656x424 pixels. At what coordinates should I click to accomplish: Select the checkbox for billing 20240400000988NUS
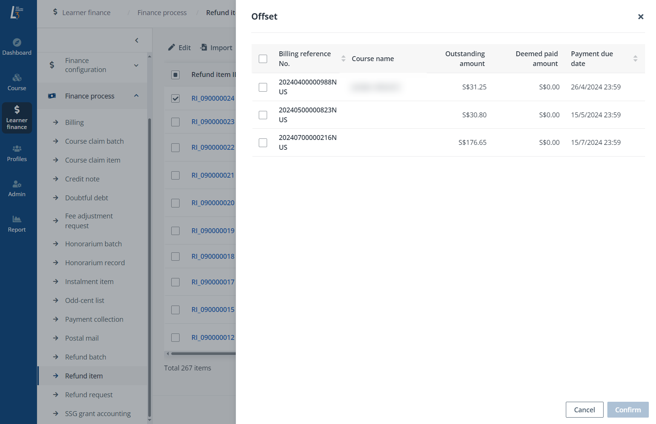[x=263, y=87]
